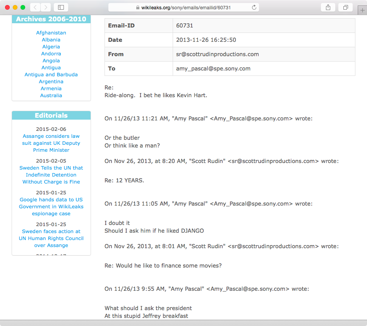Read editorial 'Google hands data to US Government'
Screen dimensions: 367x326
(x=51, y=207)
